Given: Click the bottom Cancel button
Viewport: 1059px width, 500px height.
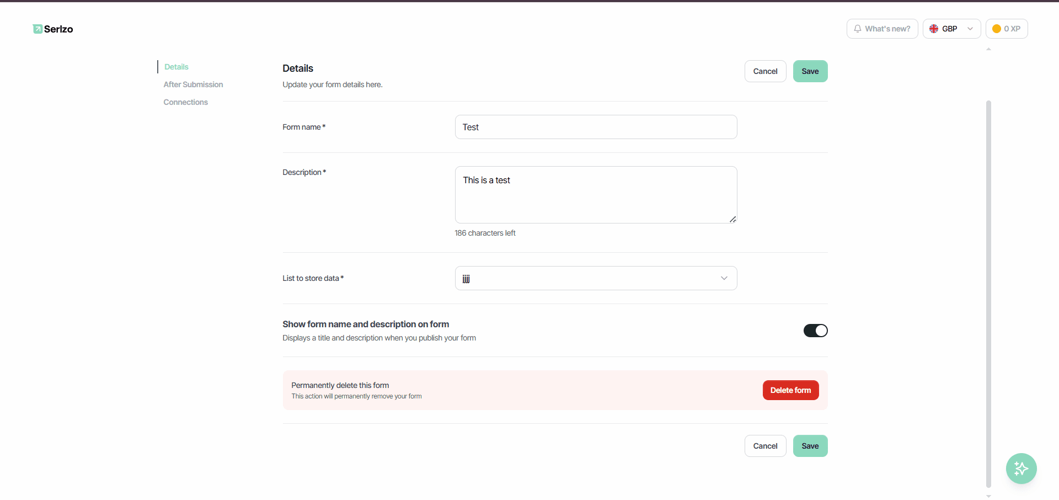Looking at the screenshot, I should pyautogui.click(x=765, y=446).
